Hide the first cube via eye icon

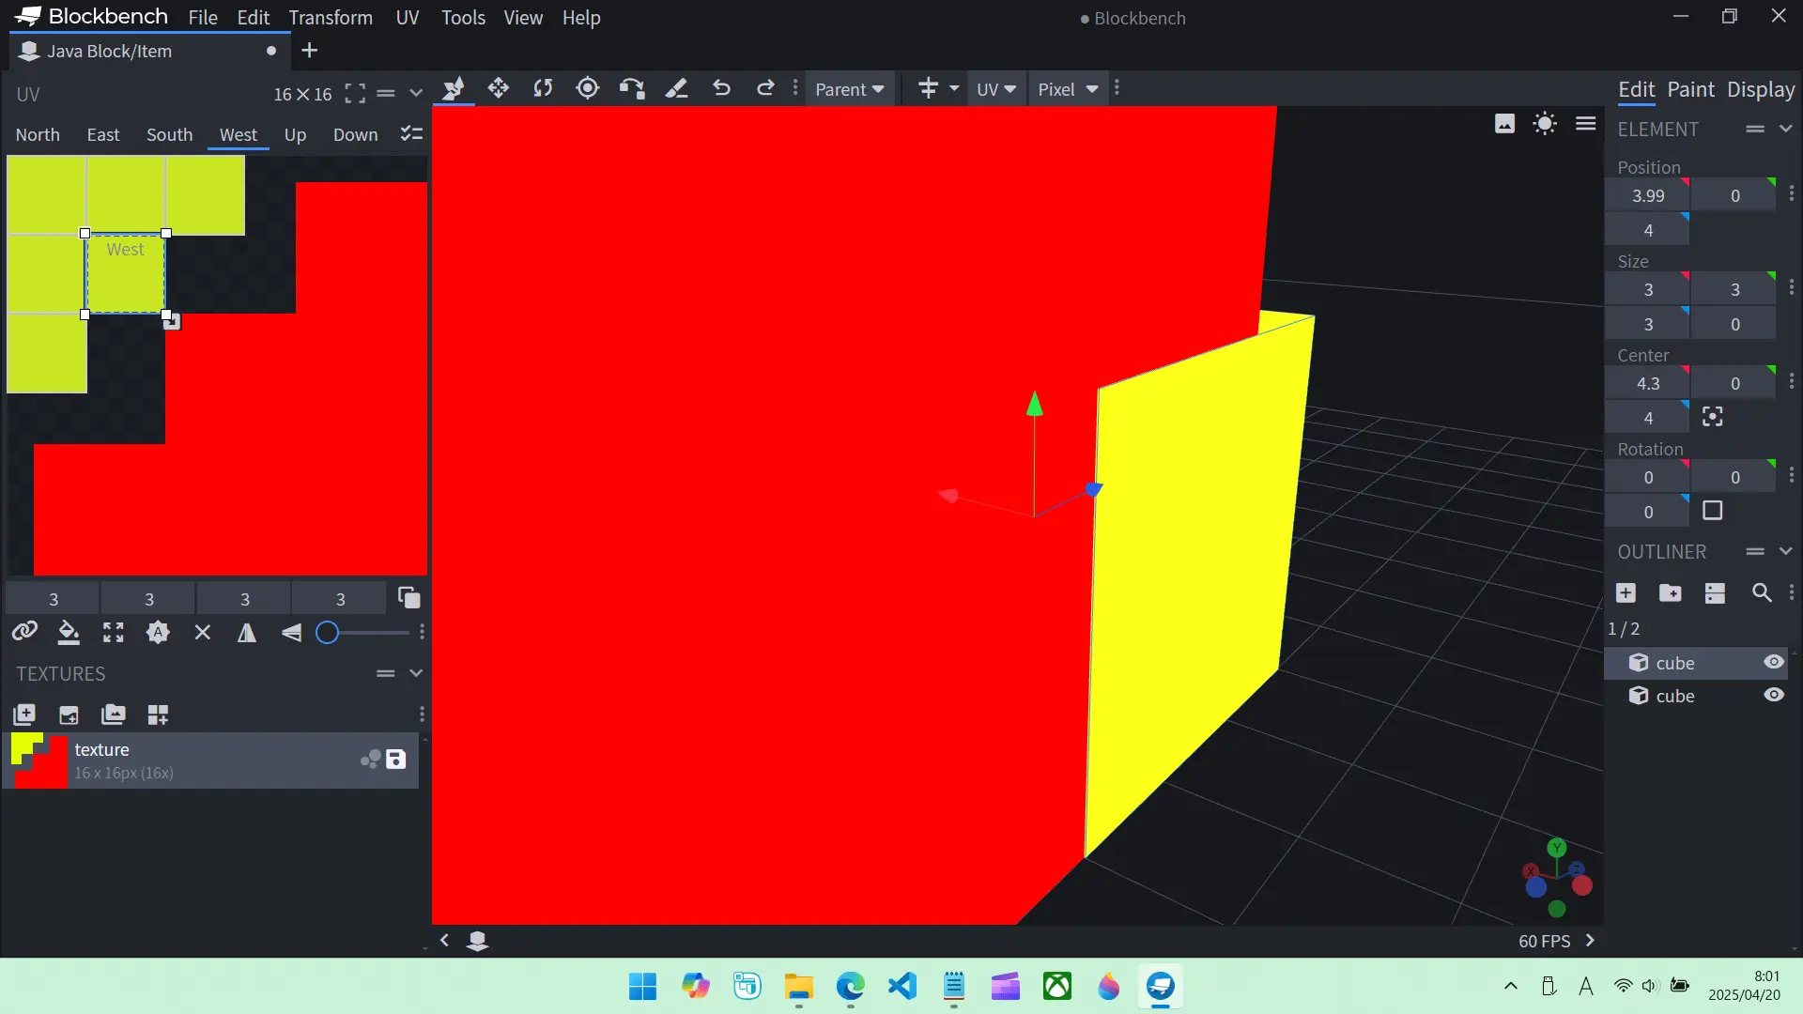point(1773,662)
